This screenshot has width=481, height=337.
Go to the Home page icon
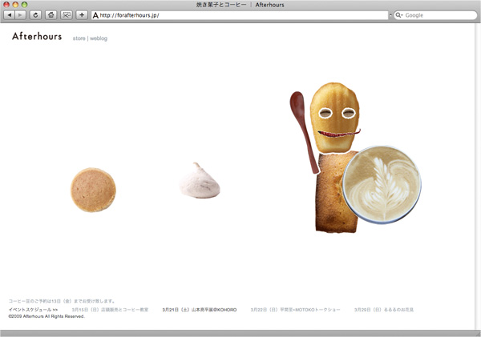click(51, 15)
